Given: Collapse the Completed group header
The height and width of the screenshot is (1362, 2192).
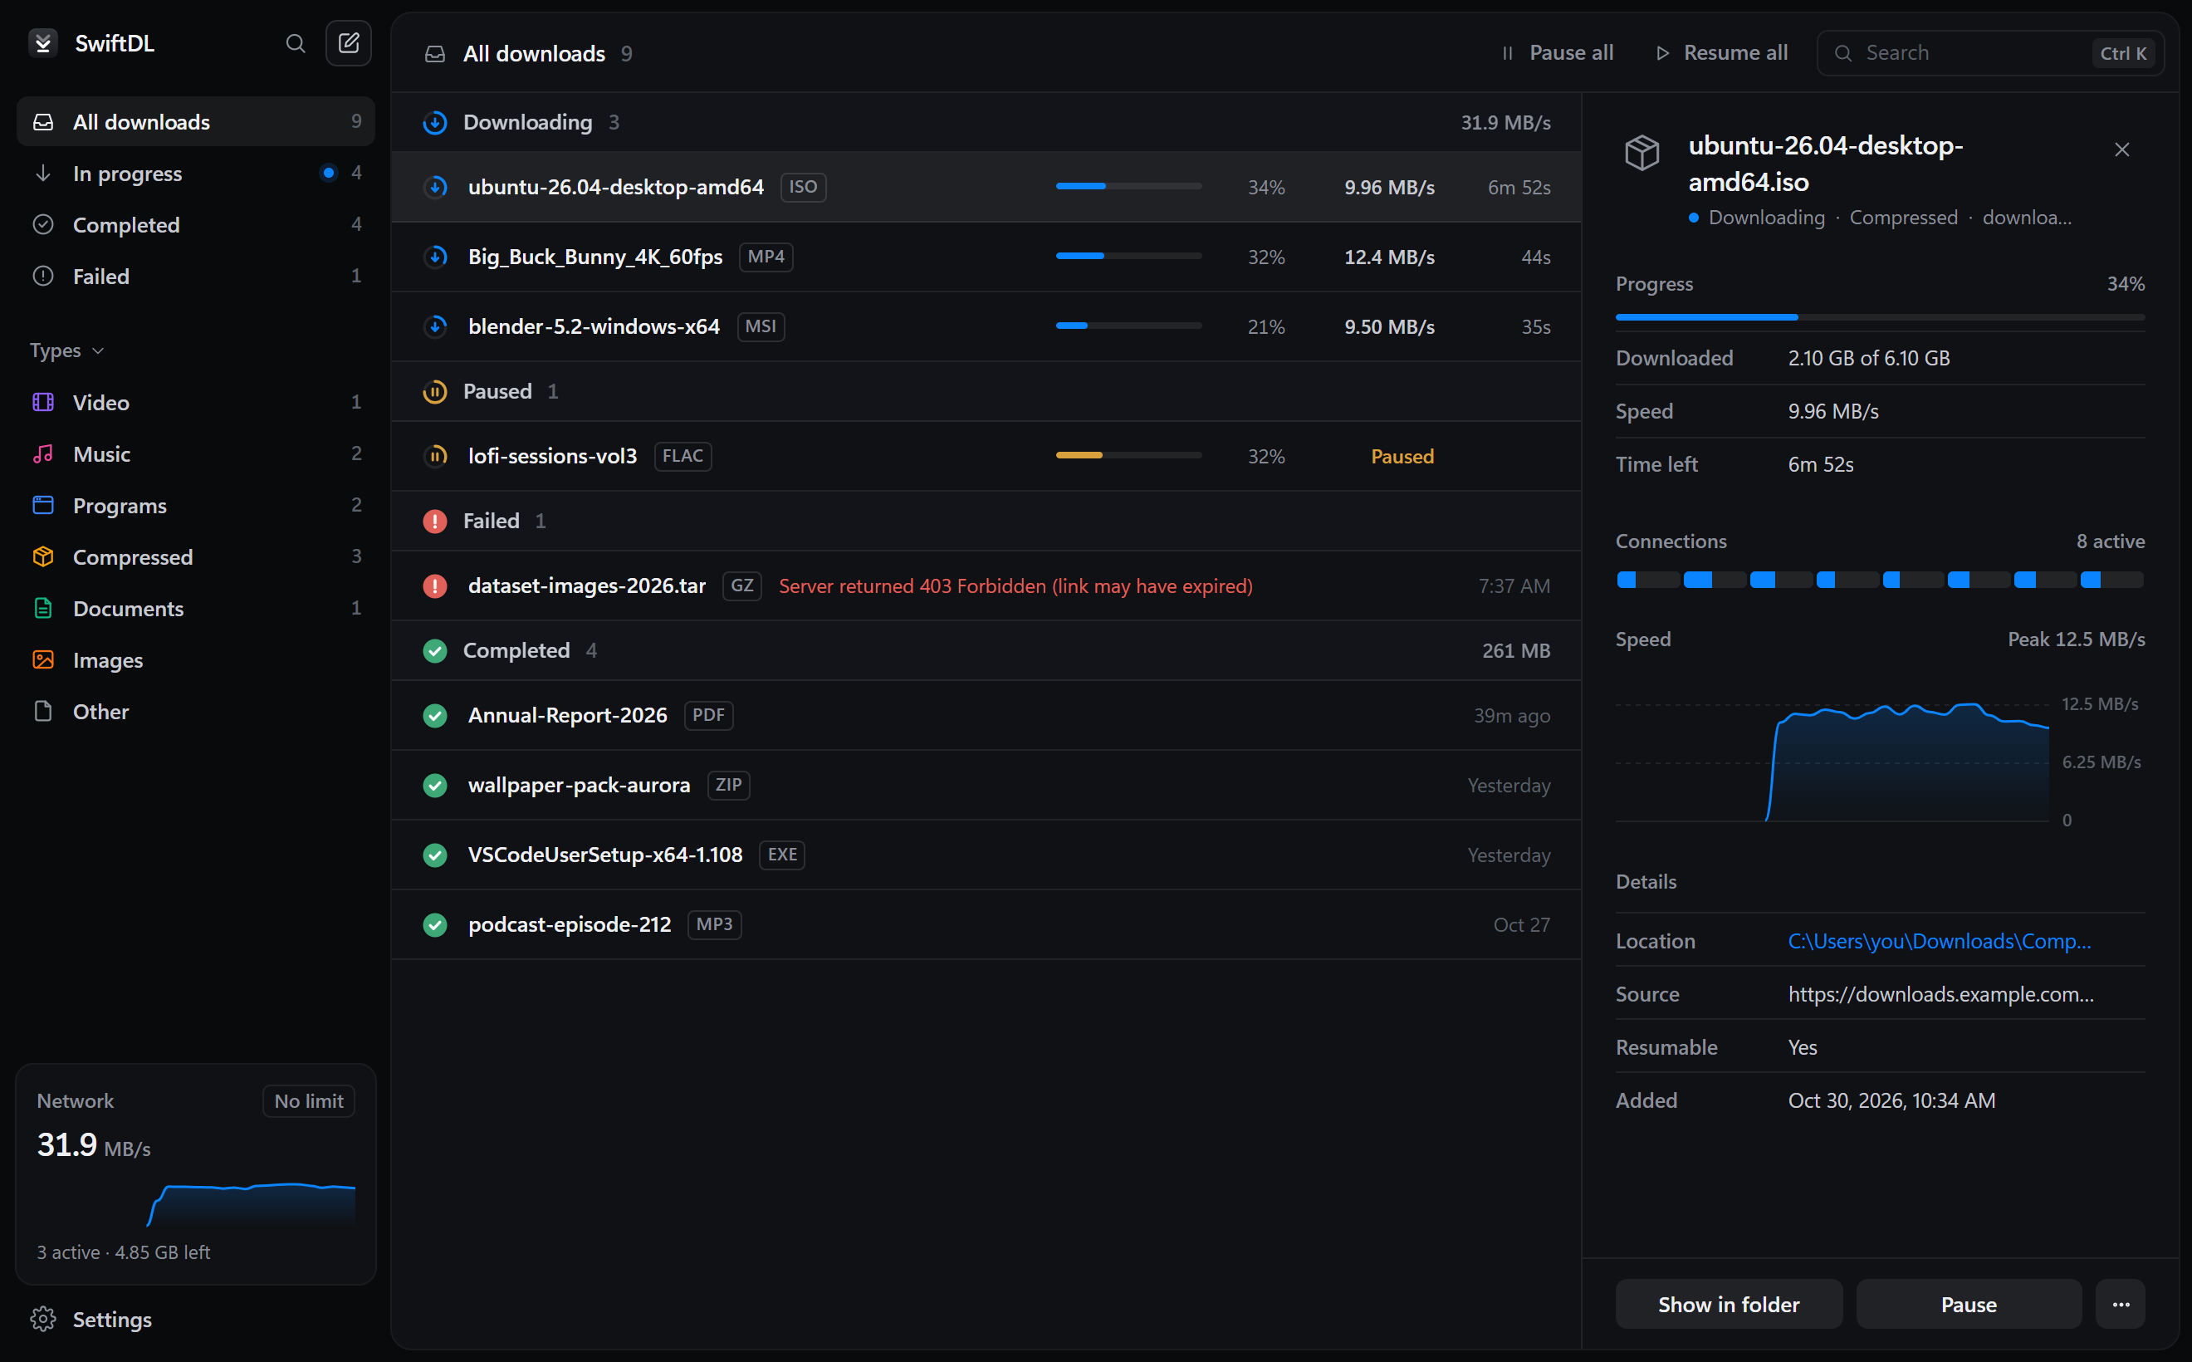Looking at the screenshot, I should pyautogui.click(x=986, y=650).
